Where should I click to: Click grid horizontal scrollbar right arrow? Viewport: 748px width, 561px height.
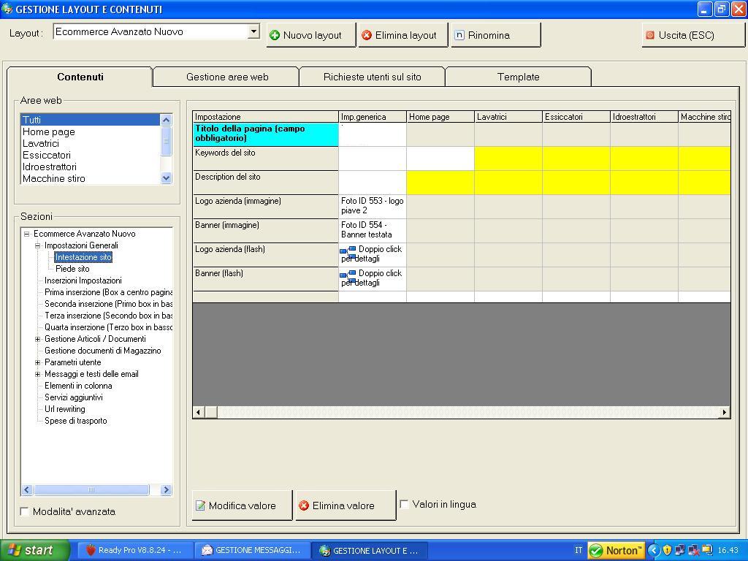(725, 412)
